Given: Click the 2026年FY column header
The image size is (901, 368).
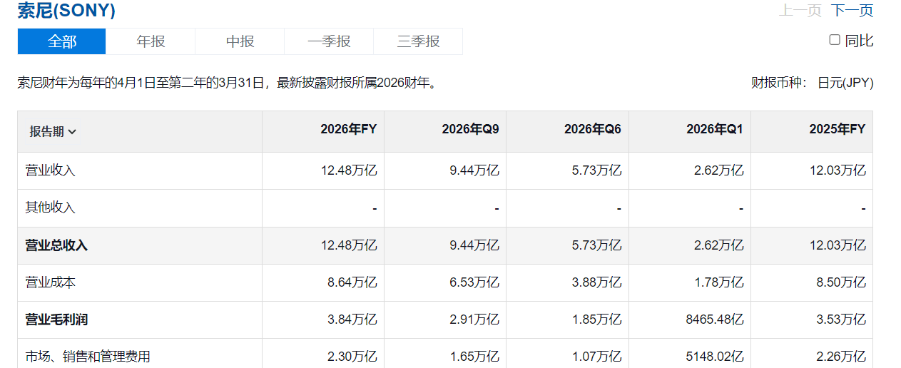Looking at the screenshot, I should [x=323, y=131].
